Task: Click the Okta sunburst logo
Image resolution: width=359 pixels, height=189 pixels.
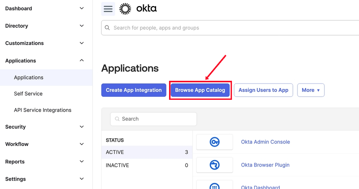Action: click(x=125, y=9)
